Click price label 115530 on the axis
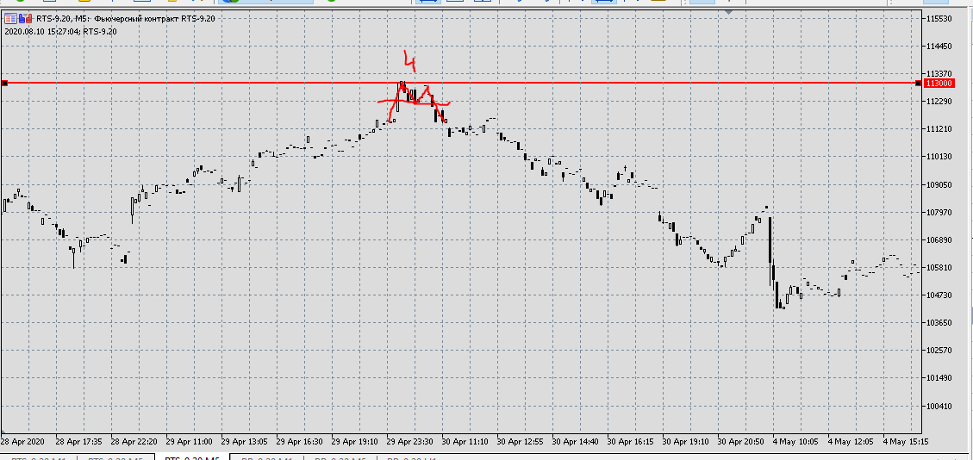The height and width of the screenshot is (460, 973). [939, 19]
